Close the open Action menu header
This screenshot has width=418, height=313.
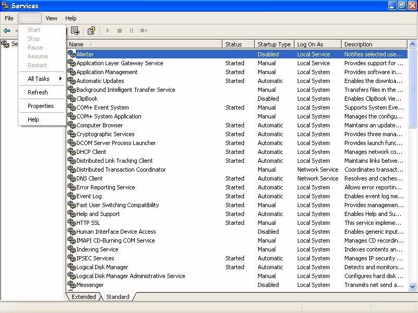[x=30, y=19]
